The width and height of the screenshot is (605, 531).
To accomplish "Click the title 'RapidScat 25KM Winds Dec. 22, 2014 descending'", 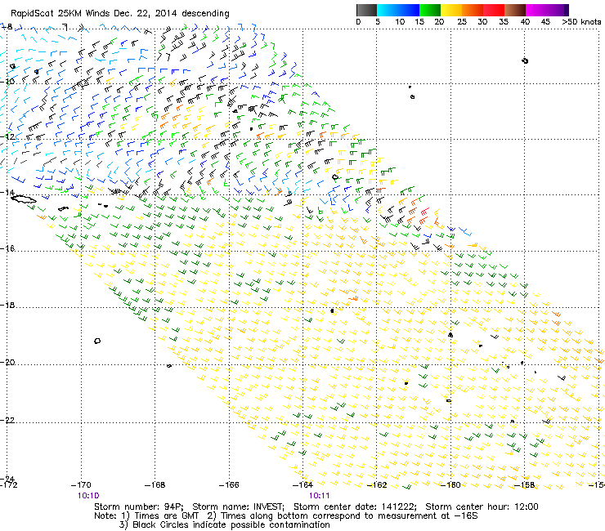I will point(120,14).
